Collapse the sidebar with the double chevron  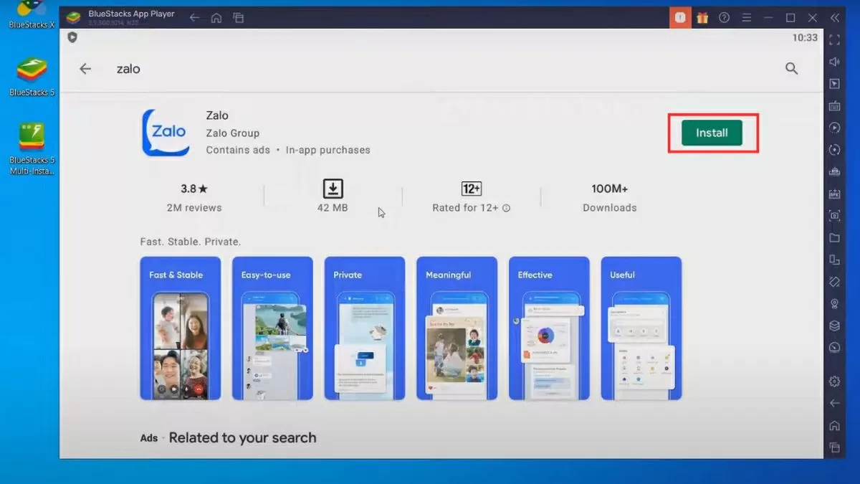tap(835, 18)
